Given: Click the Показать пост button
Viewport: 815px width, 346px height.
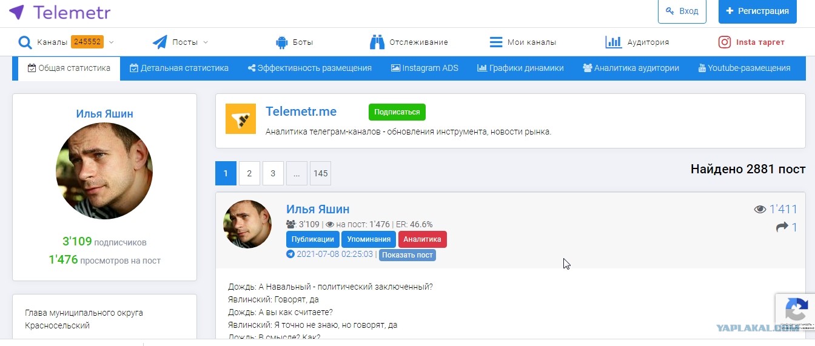Looking at the screenshot, I should (x=407, y=255).
